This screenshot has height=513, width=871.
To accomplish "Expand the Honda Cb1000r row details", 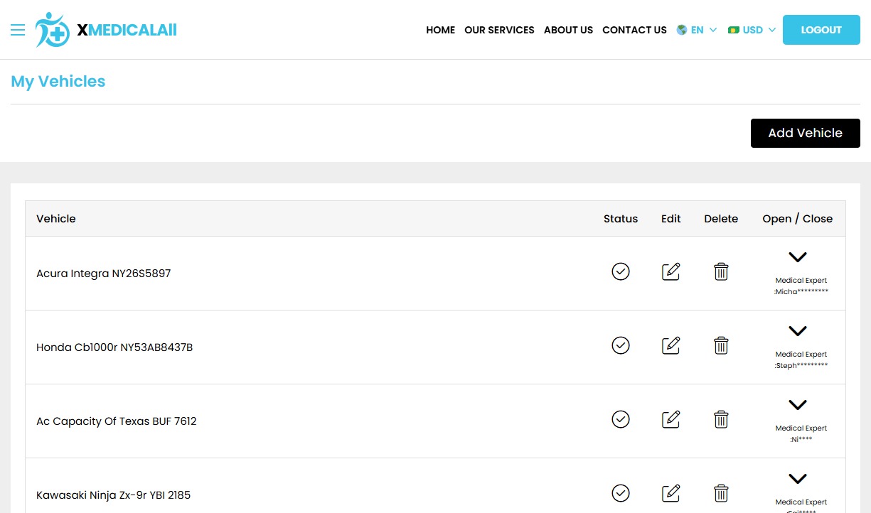I will pyautogui.click(x=798, y=331).
